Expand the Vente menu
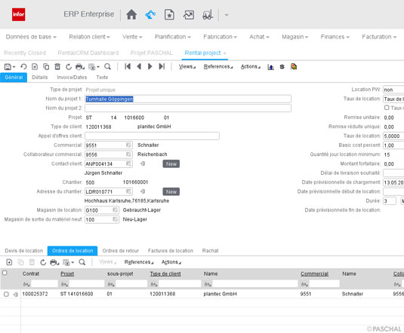Viewport: 404px width, 333px height. [x=132, y=37]
